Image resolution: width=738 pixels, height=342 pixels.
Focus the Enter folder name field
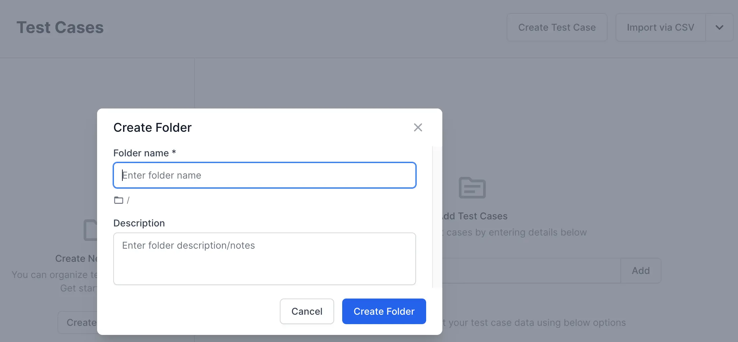click(264, 175)
